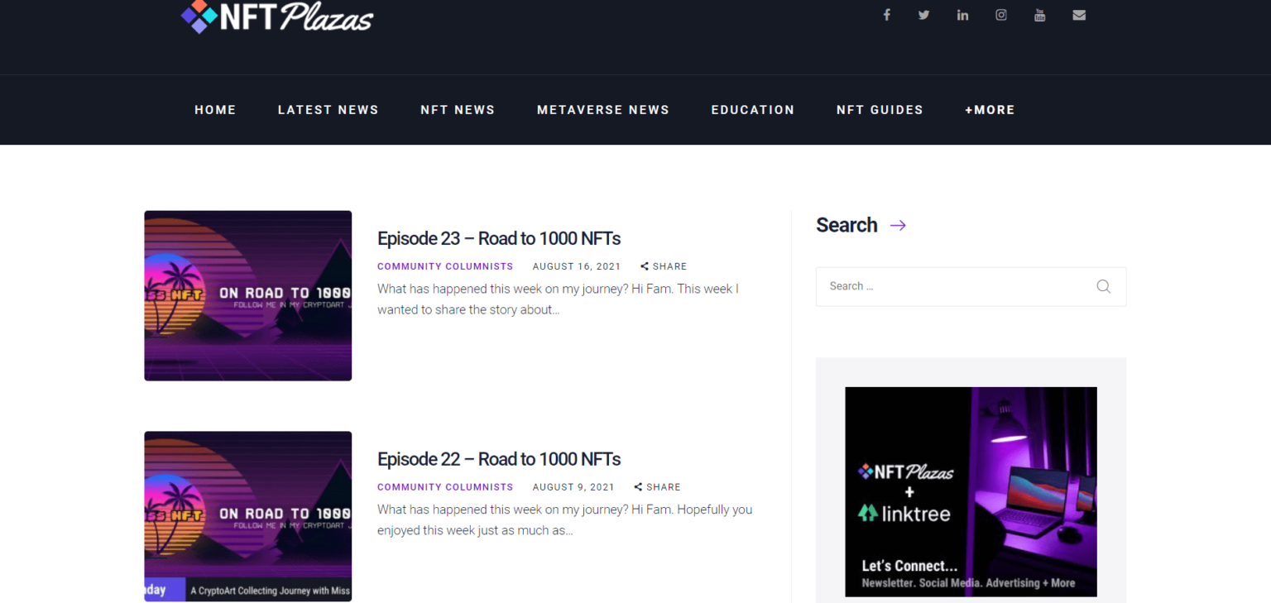Open the NFT Plazas linktree banner

tap(971, 491)
